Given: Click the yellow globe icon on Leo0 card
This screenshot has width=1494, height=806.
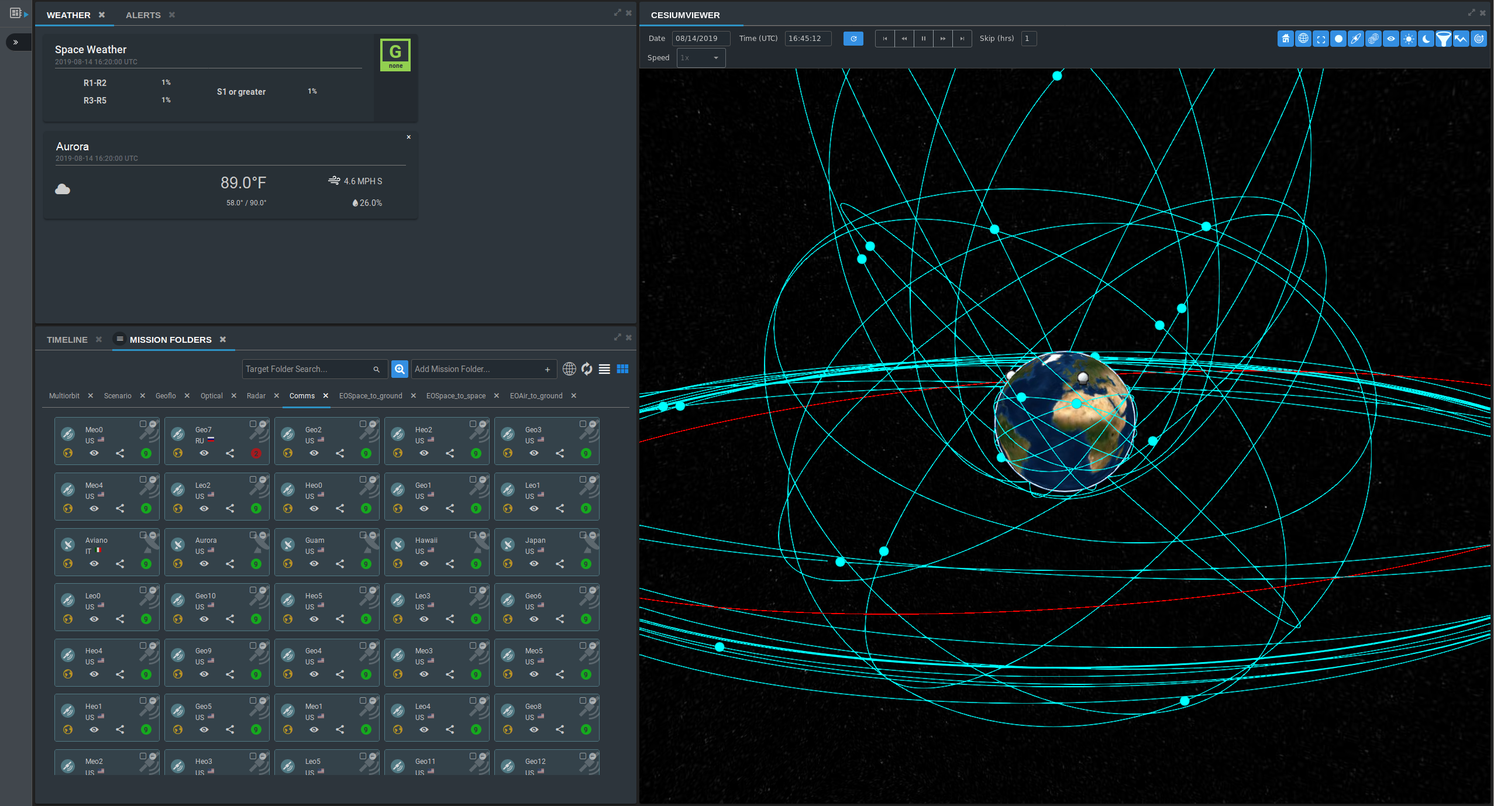Looking at the screenshot, I should pyautogui.click(x=68, y=619).
